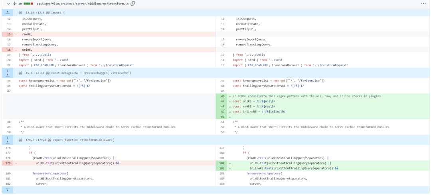Click the '10' changed lines count

pyautogui.click(x=20, y=4)
